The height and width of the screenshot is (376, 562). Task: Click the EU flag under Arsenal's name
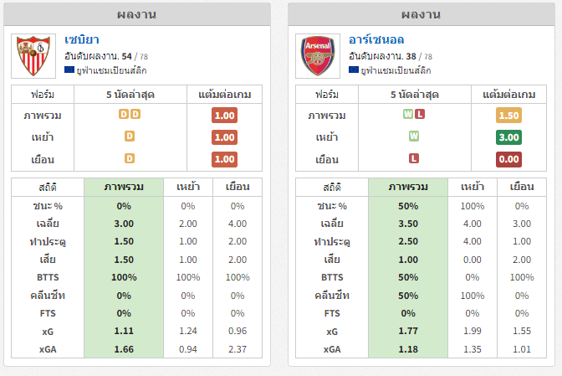[x=354, y=70]
